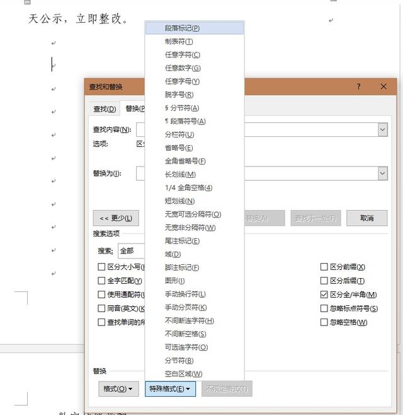Open the 替换为 history dropdown arrow
Viewport: 403px width, 415px height.
click(382, 173)
